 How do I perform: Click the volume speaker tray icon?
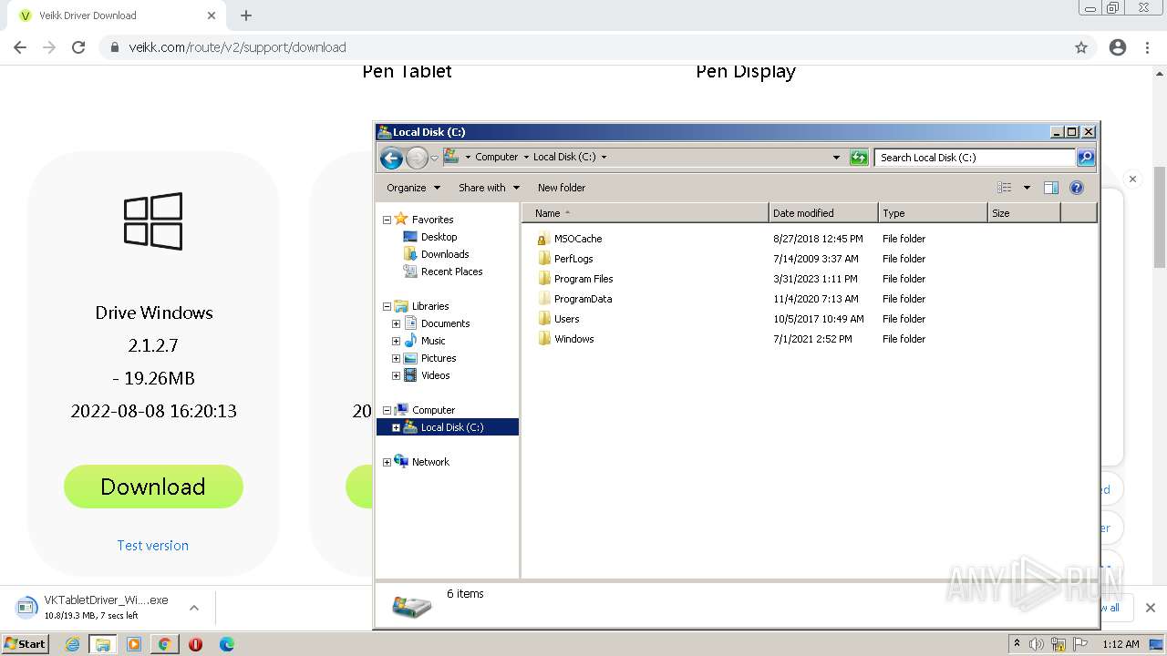click(x=1037, y=644)
